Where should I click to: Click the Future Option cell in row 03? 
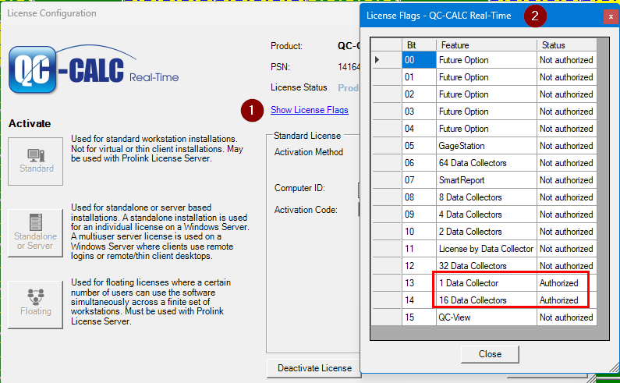[487, 112]
